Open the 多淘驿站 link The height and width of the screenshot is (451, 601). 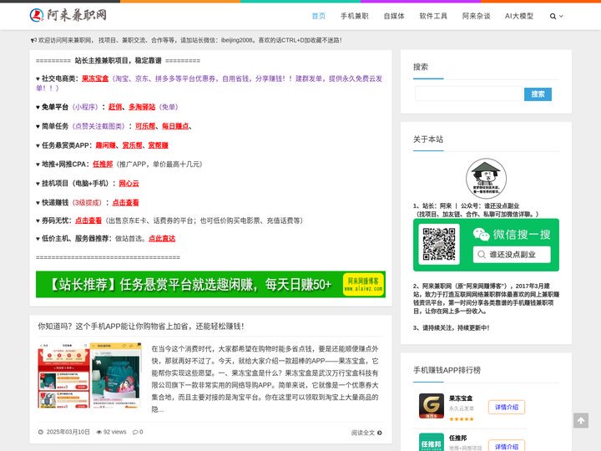tap(142, 107)
